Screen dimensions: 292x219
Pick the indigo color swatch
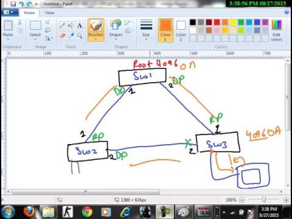tap(257, 22)
